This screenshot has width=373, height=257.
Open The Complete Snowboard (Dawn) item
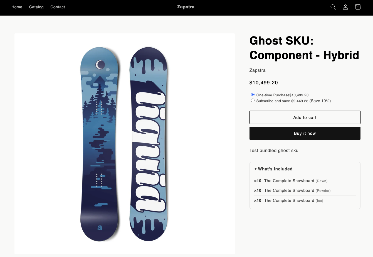click(289, 181)
